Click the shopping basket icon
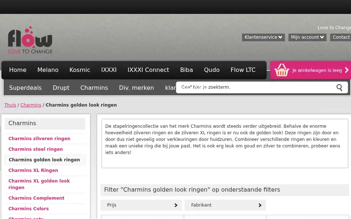 [x=282, y=70]
